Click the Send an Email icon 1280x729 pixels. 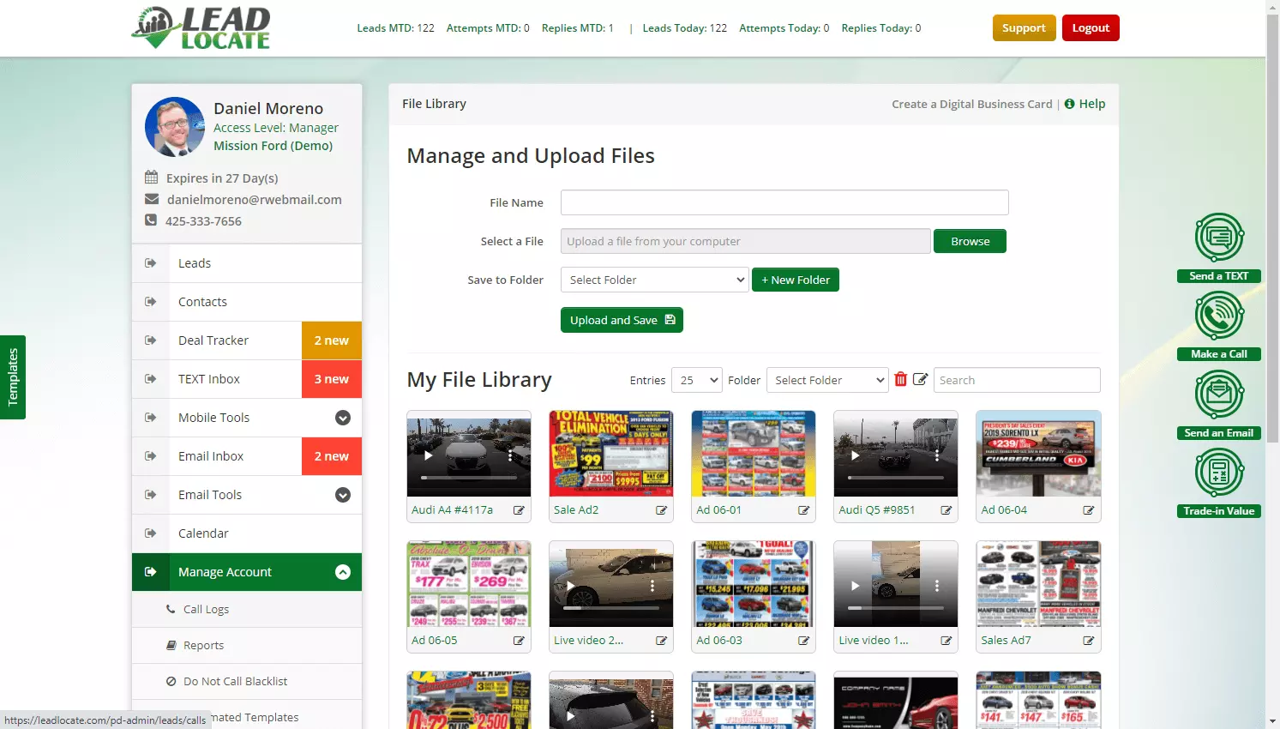(x=1219, y=395)
